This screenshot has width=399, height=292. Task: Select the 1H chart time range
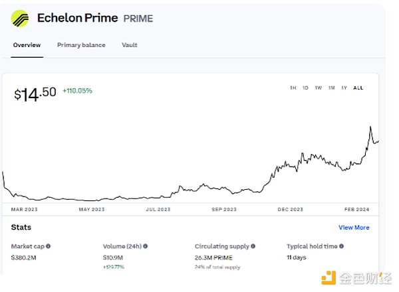click(293, 88)
